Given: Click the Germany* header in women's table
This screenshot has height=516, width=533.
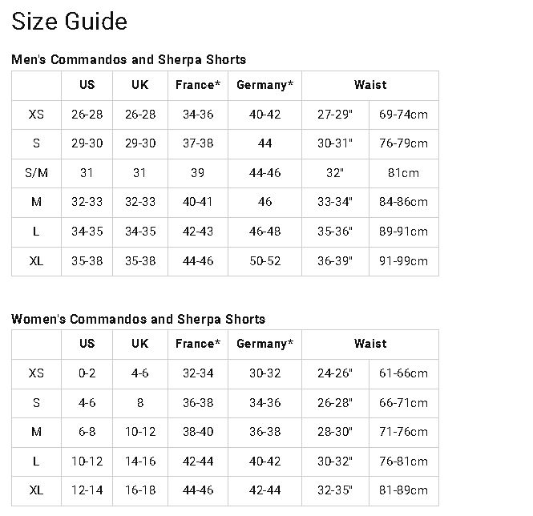Looking at the screenshot, I should (x=264, y=344).
